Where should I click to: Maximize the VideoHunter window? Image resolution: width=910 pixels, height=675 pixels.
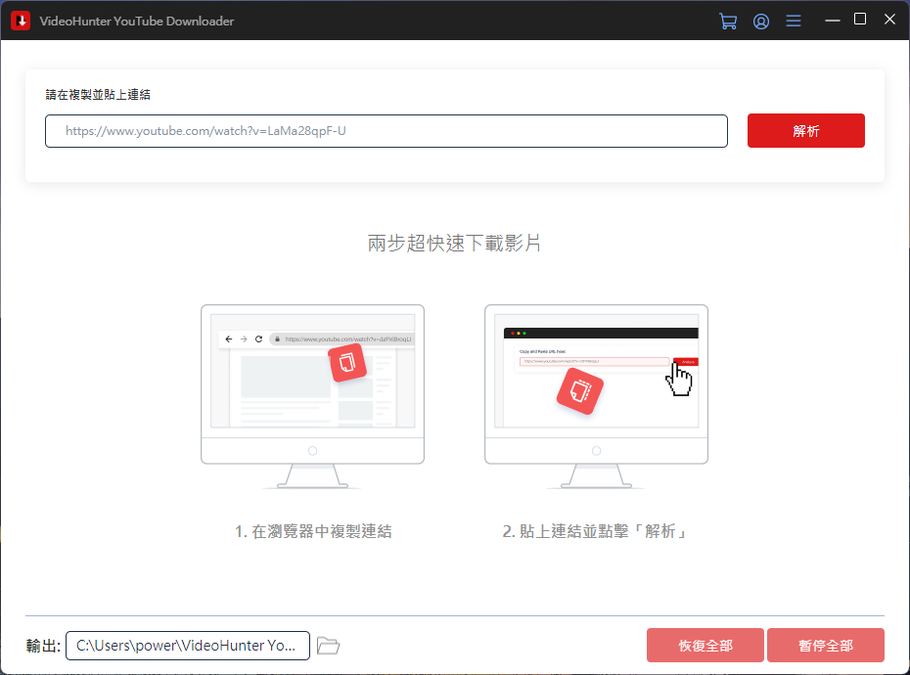[x=860, y=20]
